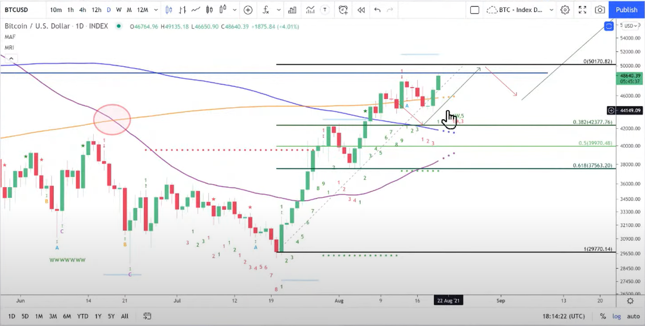
Task: Open the Indicators fx button
Action: point(265,10)
